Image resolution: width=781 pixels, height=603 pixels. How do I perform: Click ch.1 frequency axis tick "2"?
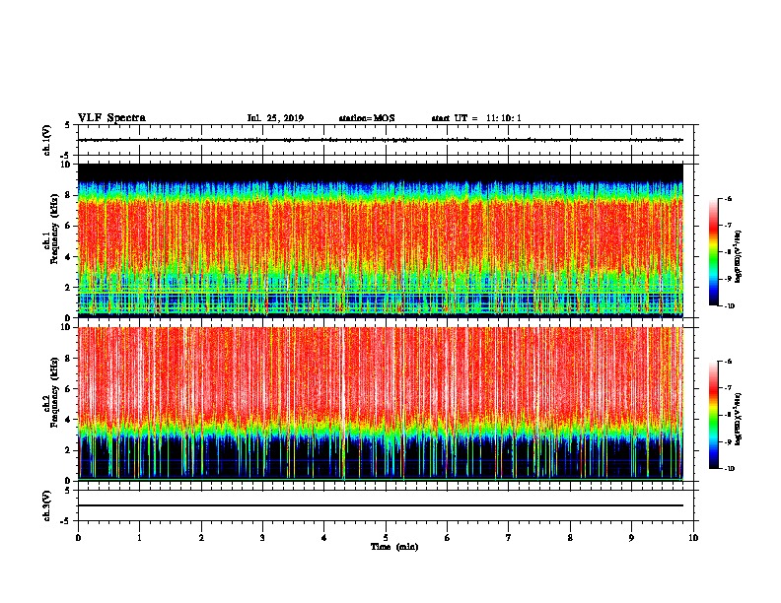point(68,287)
